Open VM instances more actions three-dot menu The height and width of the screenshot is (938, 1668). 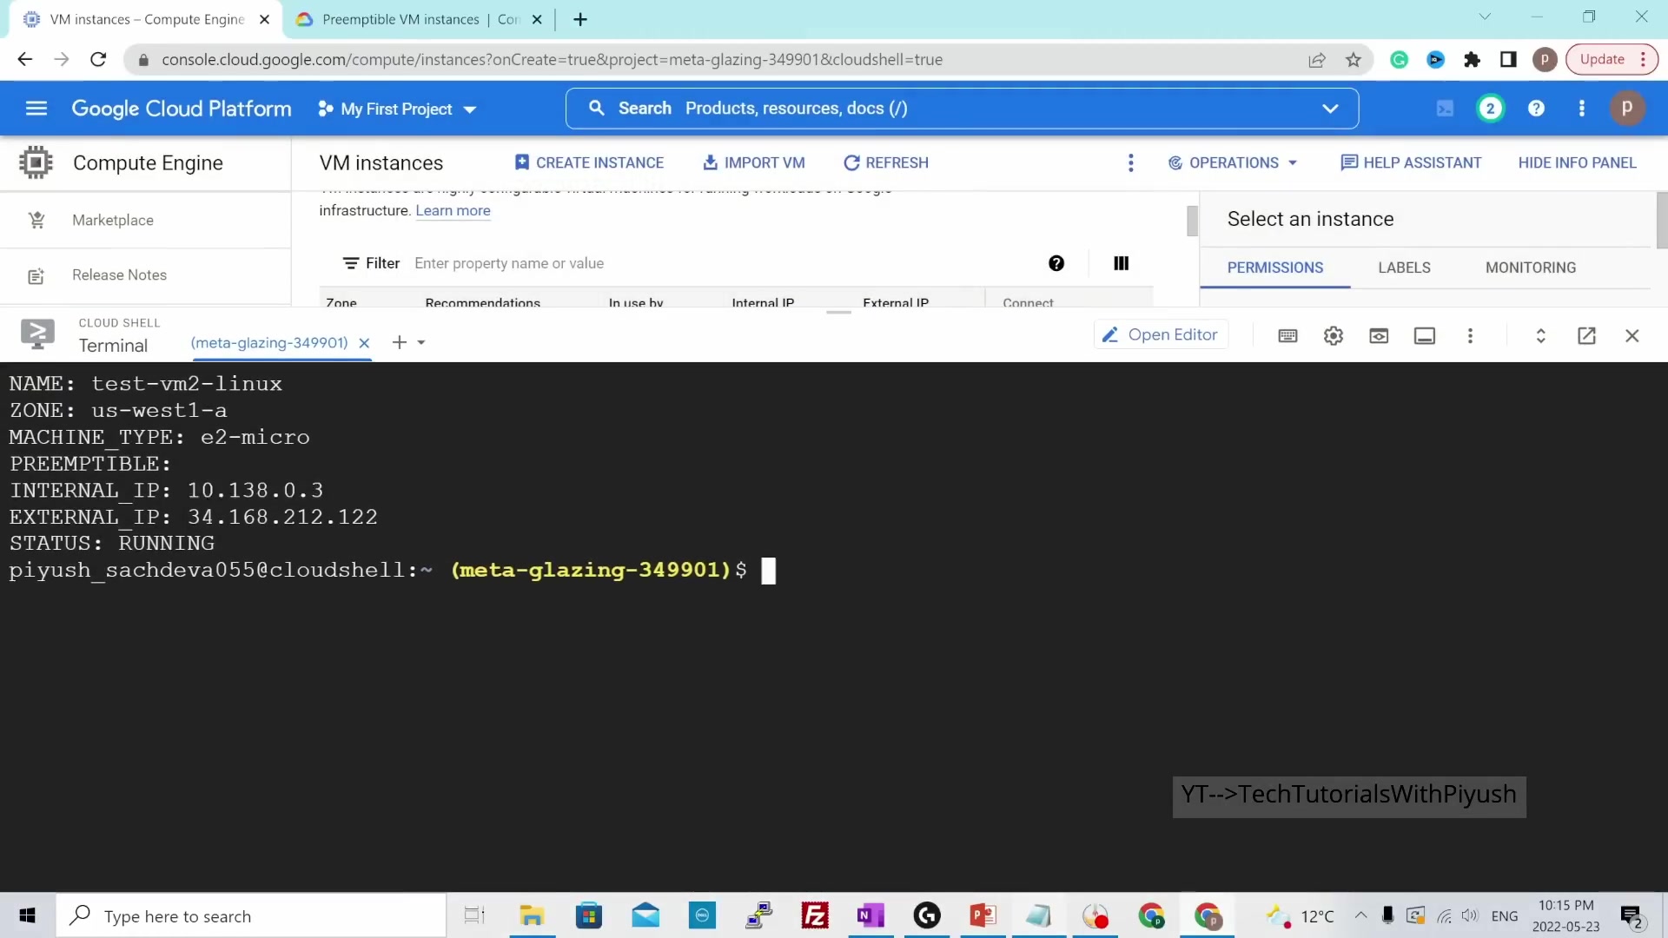point(1130,163)
